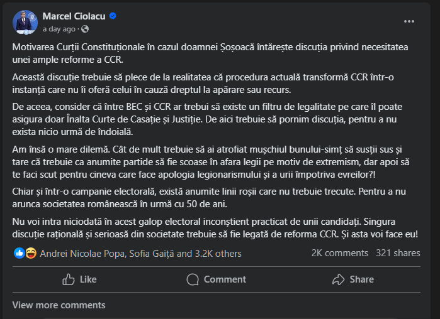The width and height of the screenshot is (440, 319).
Task: Share the post using Share button
Action: click(x=353, y=279)
